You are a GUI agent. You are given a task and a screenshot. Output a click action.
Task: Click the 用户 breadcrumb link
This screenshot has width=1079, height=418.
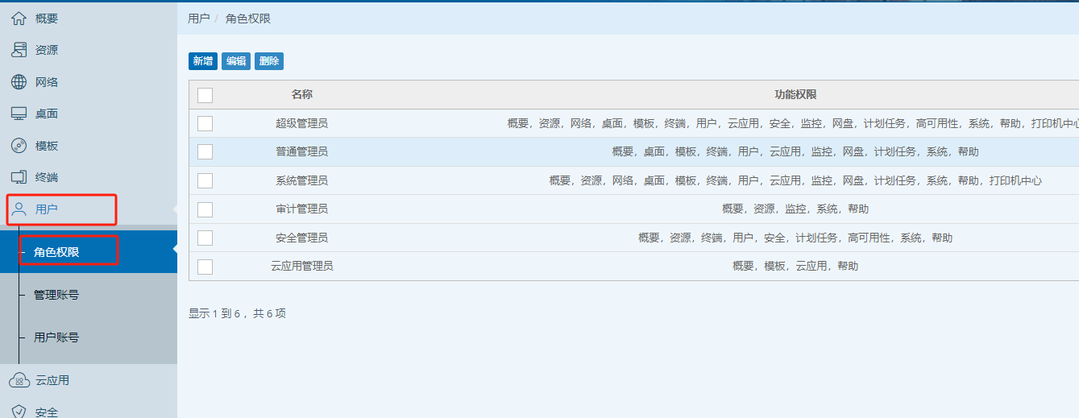pos(198,19)
